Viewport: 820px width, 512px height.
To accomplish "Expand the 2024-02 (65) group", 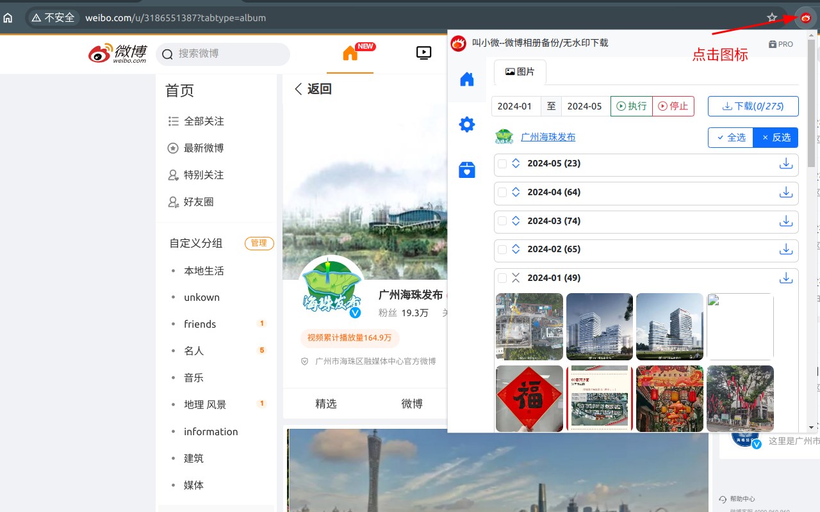I will pos(516,250).
